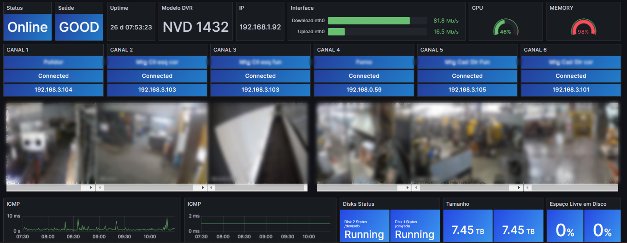Open second camera snapshot of workshop floor
Image resolution: width=627 pixels, height=243 pixels.
coord(152,143)
